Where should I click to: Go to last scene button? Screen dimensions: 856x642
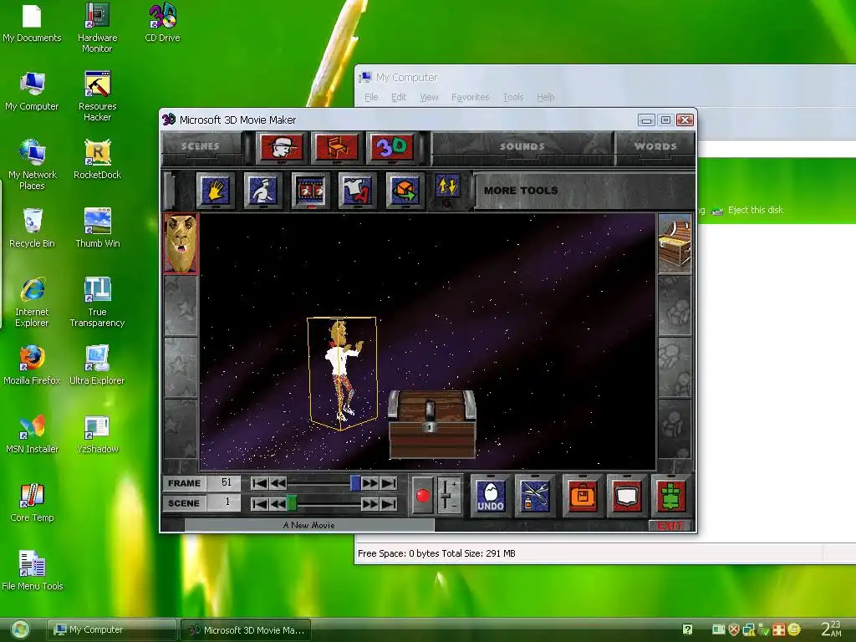(x=389, y=503)
